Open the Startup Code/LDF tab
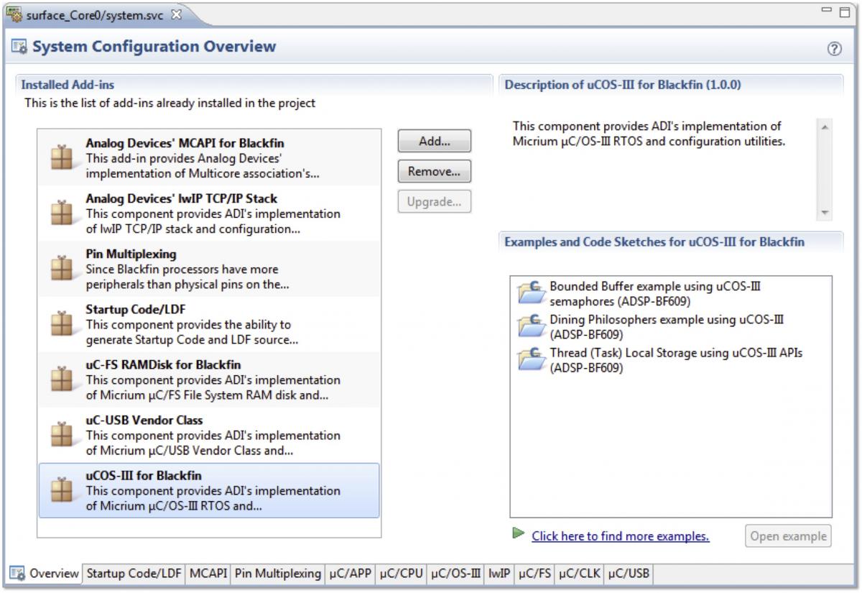Viewport: 862px width, 593px height. [134, 573]
